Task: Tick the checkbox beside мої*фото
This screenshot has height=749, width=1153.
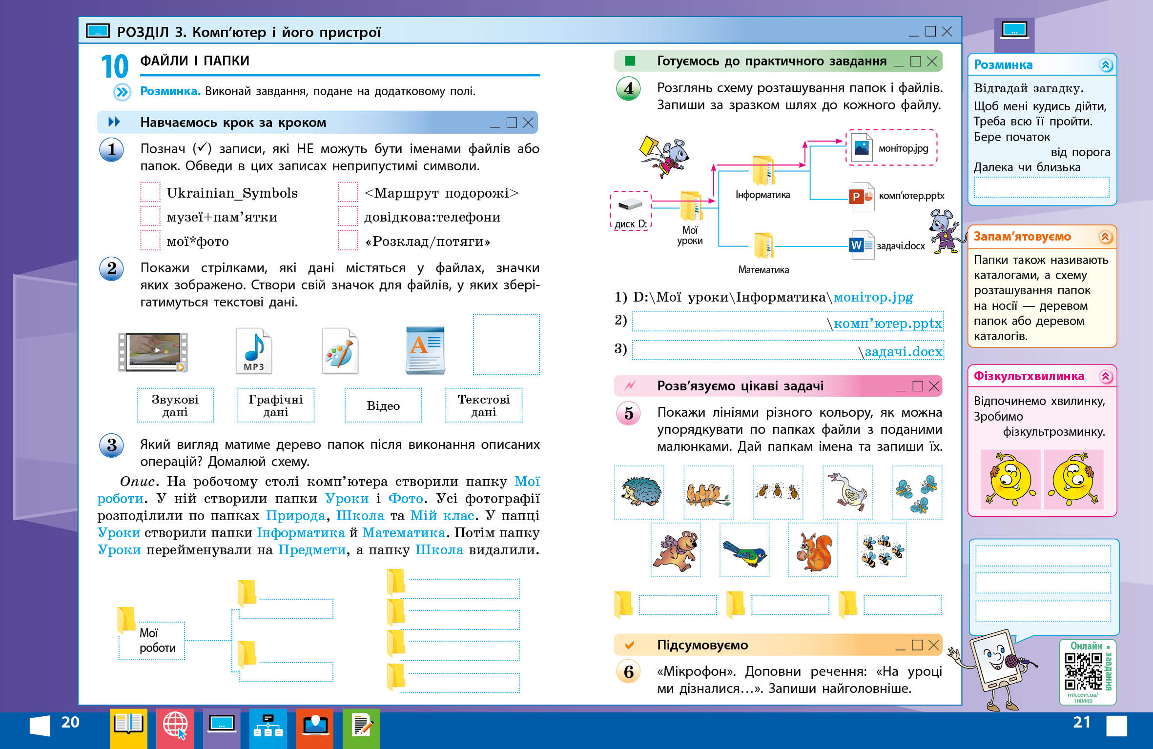Action: coord(150,240)
